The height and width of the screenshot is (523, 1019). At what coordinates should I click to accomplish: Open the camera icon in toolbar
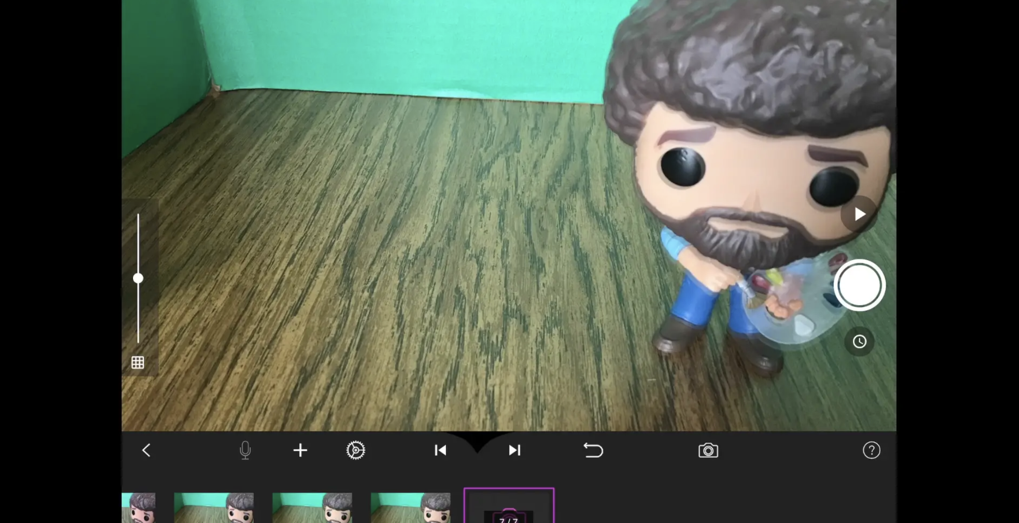(x=708, y=450)
